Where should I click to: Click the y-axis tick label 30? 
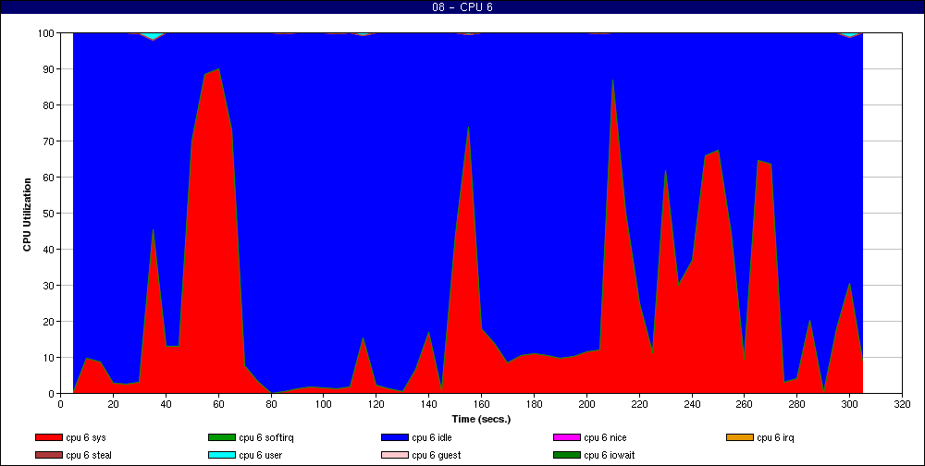click(x=50, y=285)
